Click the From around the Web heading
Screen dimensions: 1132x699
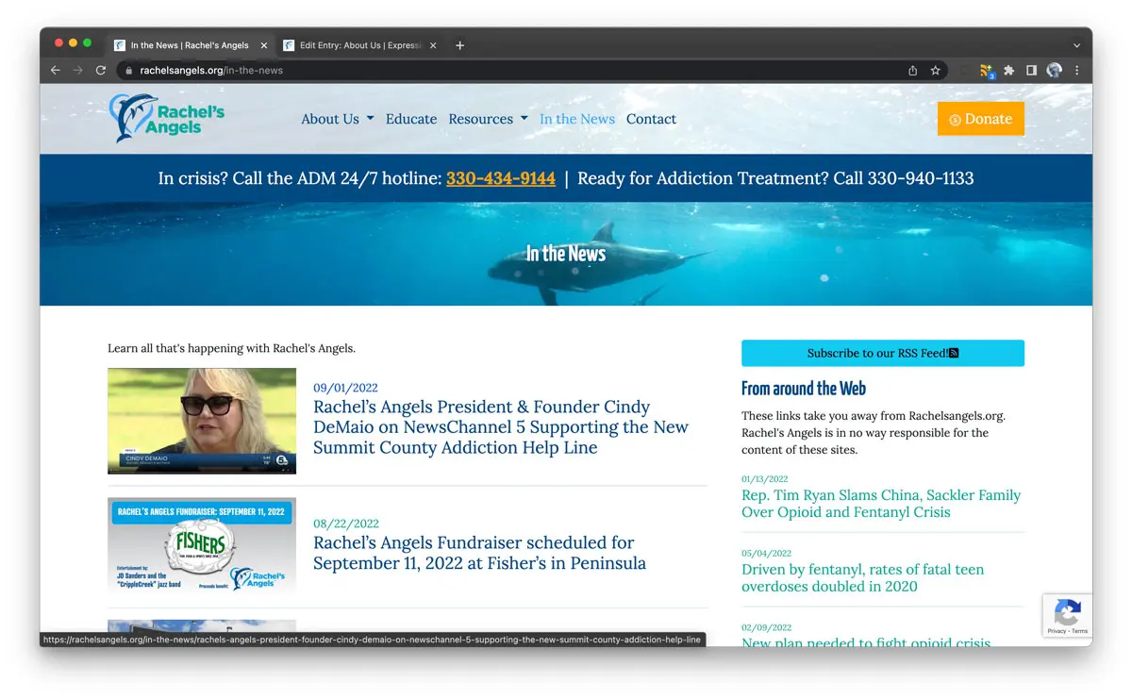tap(804, 389)
